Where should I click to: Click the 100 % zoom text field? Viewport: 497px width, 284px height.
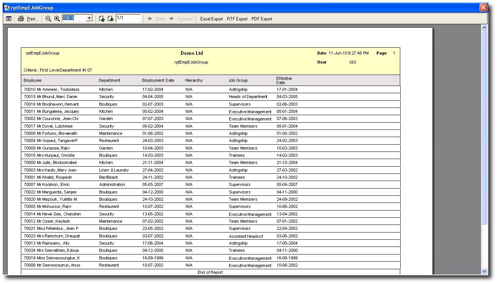click(74, 18)
